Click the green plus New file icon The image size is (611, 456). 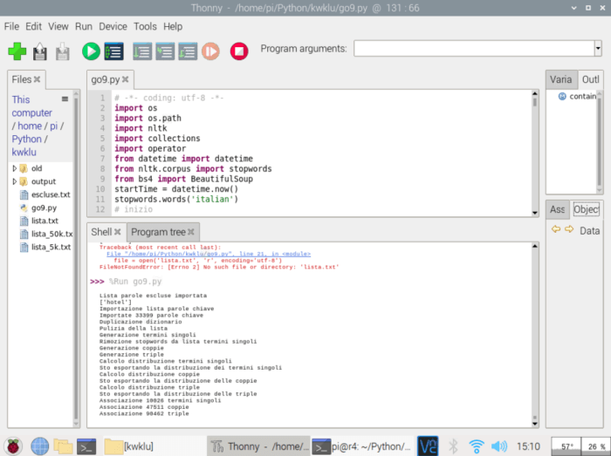[x=17, y=51]
